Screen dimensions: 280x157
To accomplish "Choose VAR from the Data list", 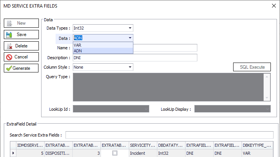I will (x=103, y=45).
